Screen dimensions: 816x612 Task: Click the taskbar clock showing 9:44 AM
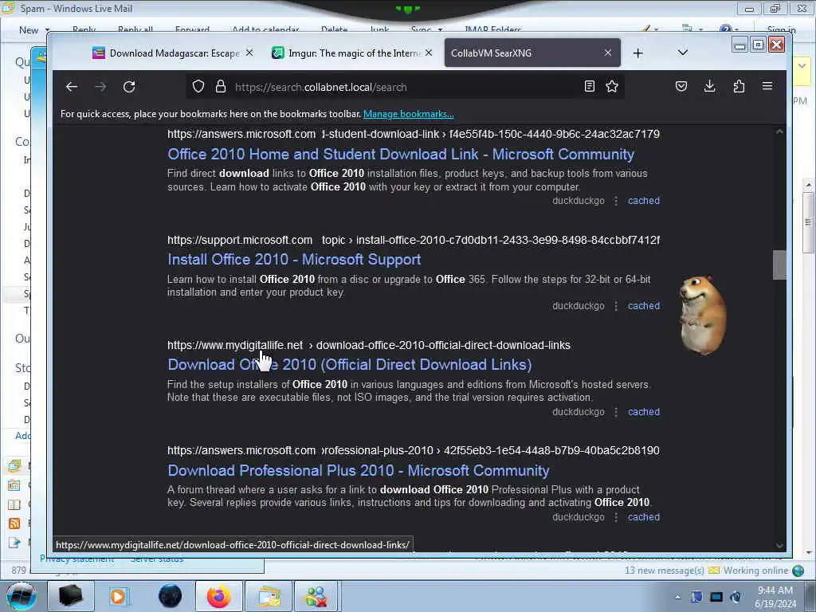tap(775, 597)
